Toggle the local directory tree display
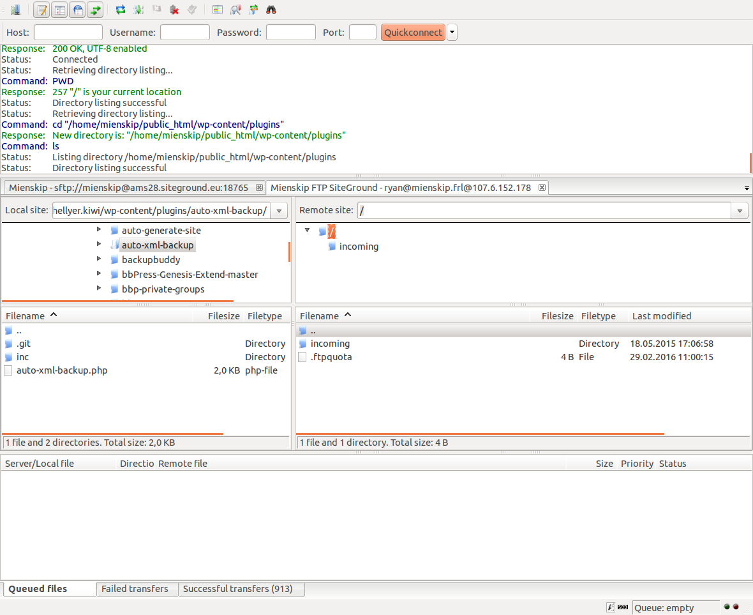Viewport: 753px width, 615px height. coord(60,10)
